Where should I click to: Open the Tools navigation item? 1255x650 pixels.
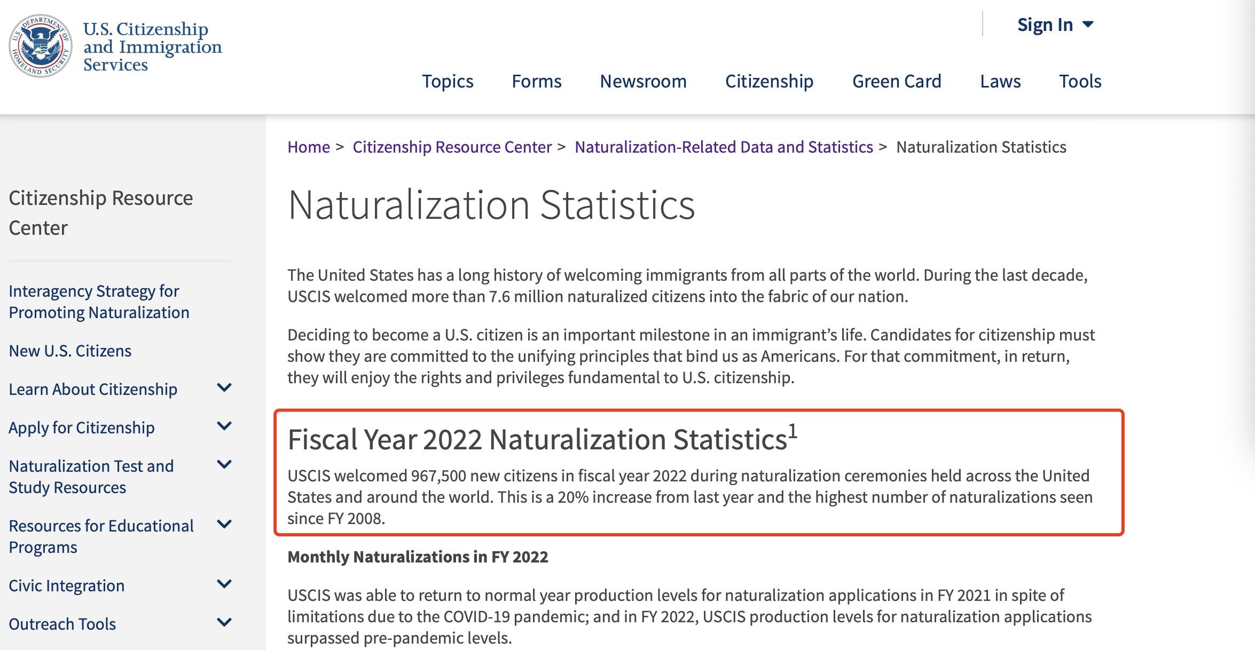pos(1080,81)
